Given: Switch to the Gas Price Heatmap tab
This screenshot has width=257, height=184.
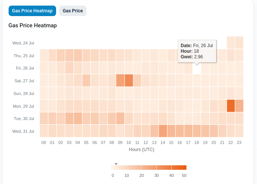Looking at the screenshot, I should click(32, 11).
